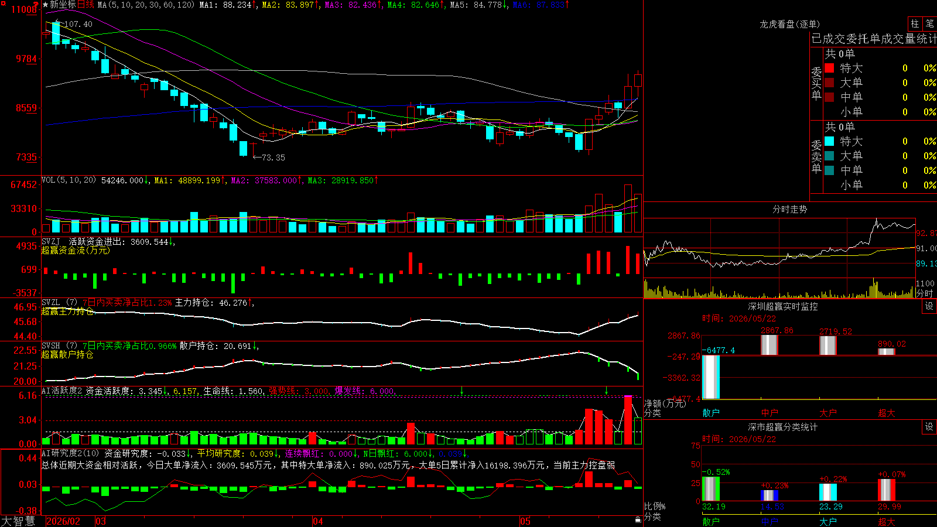Image resolution: width=937 pixels, height=527 pixels.
Task: Click the 超大 29.99 bar in 分类统计
Action: (x=887, y=490)
